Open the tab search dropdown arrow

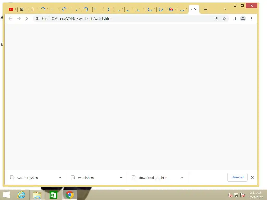[x=226, y=9]
